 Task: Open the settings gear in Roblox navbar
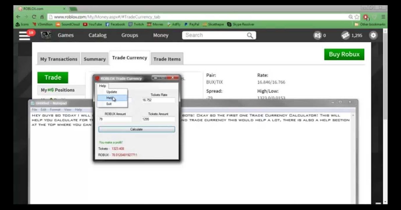pos(373,35)
